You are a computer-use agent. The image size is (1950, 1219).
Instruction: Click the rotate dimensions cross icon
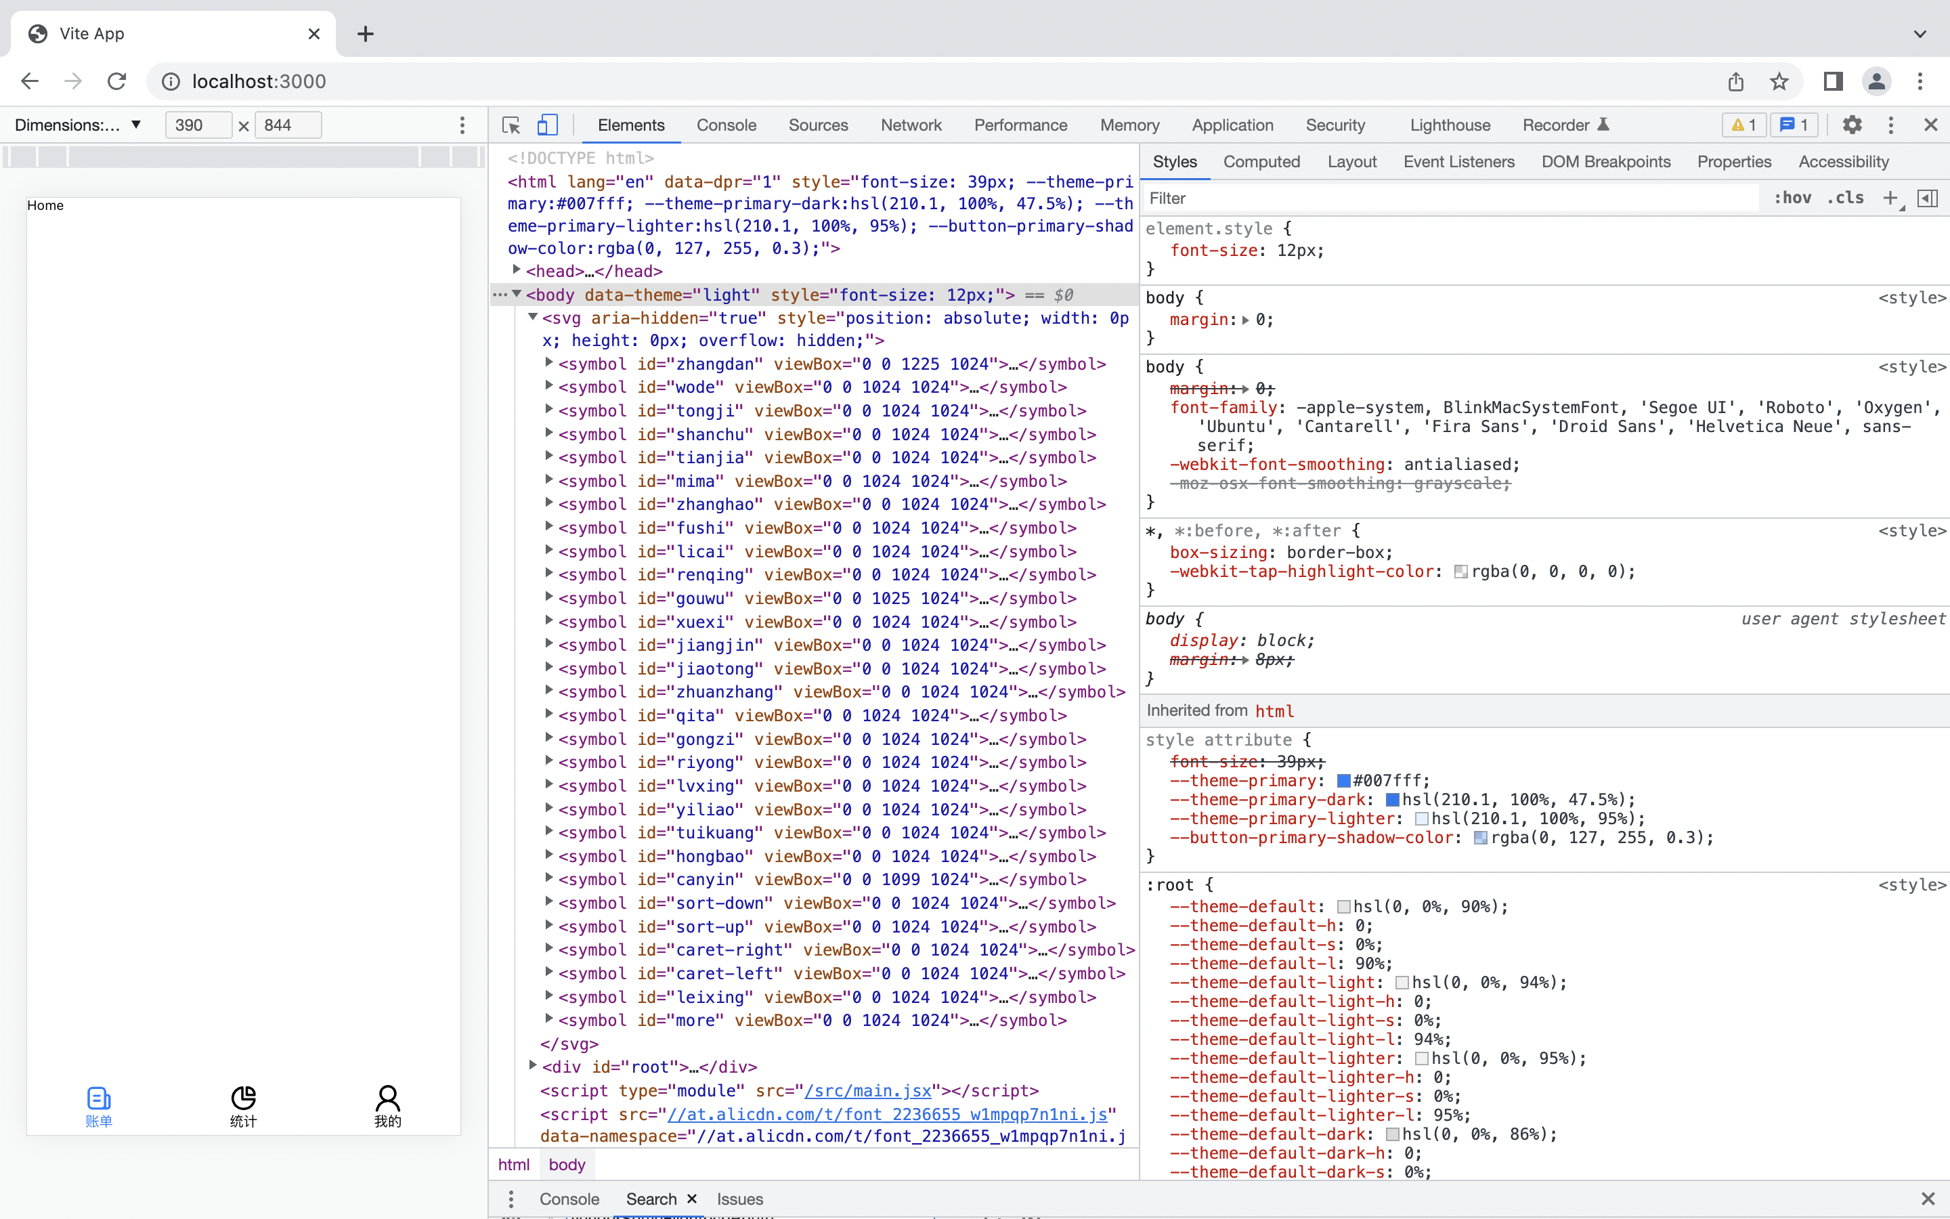243,126
